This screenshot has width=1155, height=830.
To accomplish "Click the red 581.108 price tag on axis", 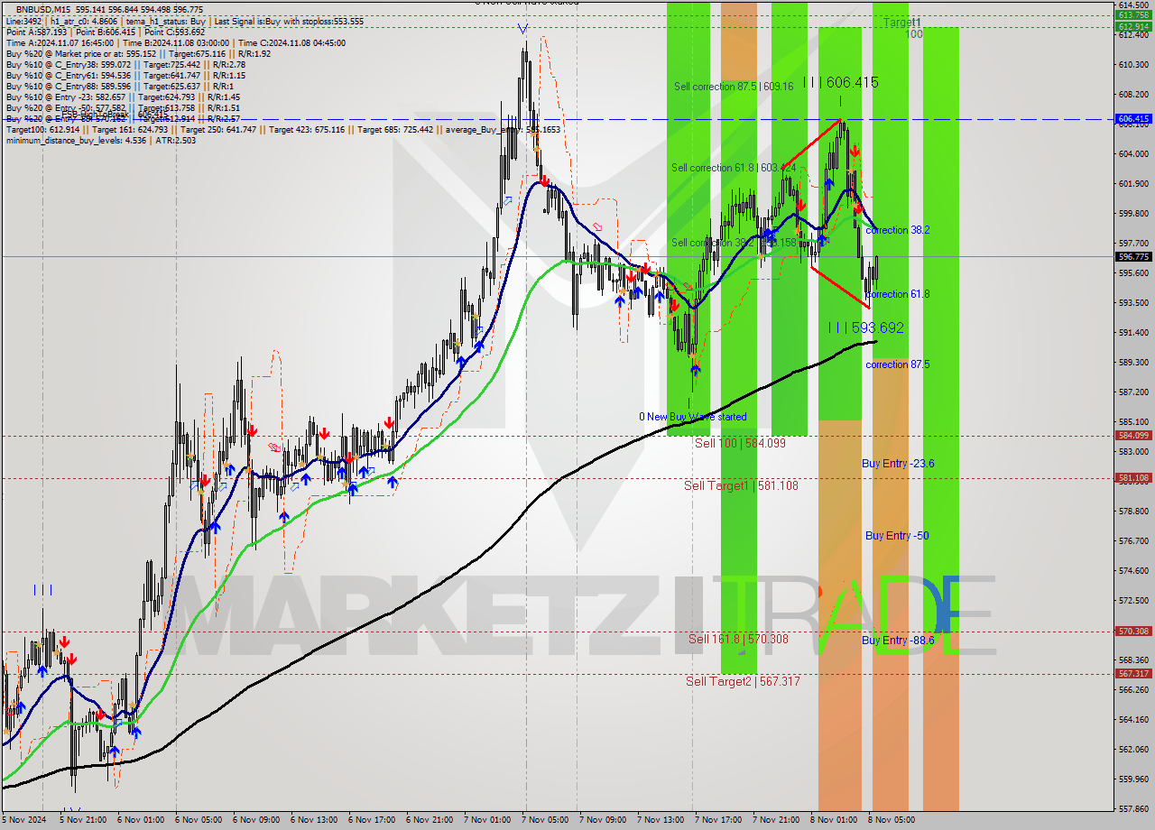I will click(1134, 477).
